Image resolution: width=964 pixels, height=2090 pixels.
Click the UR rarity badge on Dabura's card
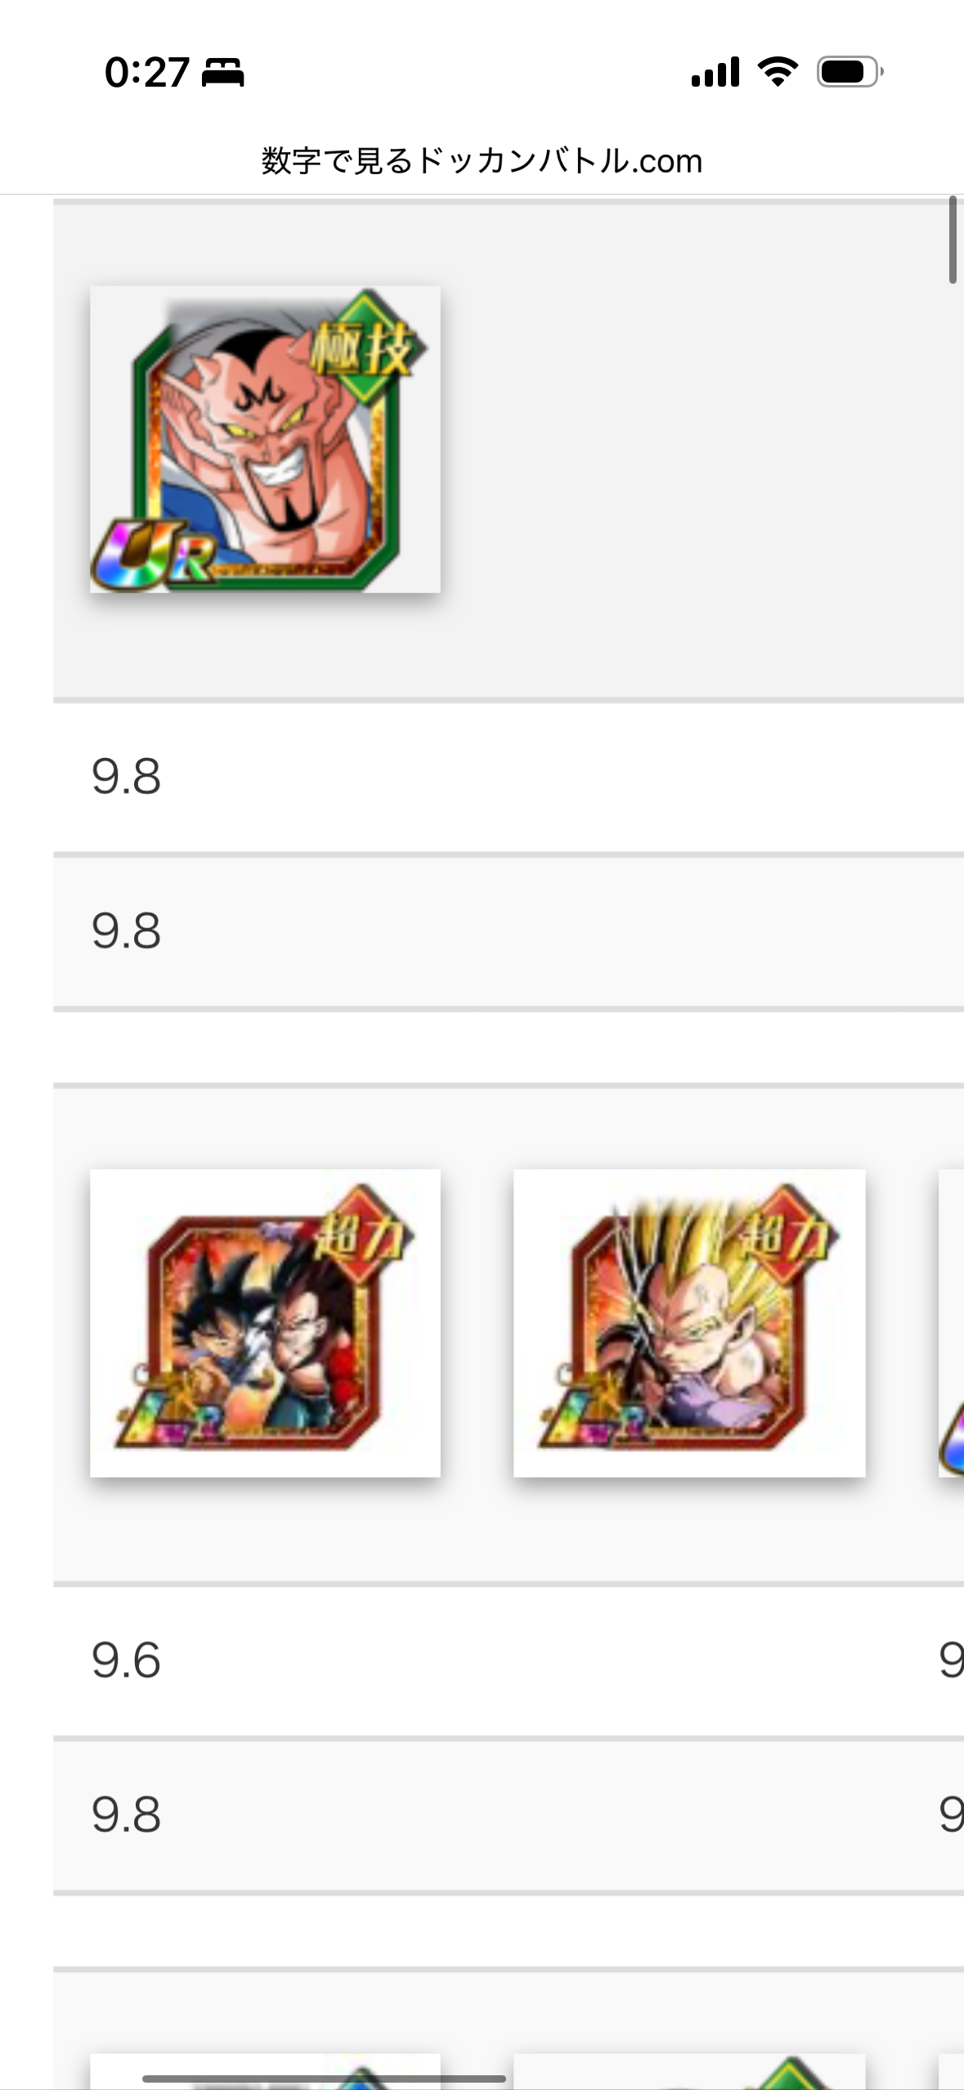pos(154,556)
